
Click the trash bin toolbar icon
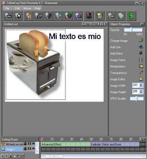click(100, 16)
